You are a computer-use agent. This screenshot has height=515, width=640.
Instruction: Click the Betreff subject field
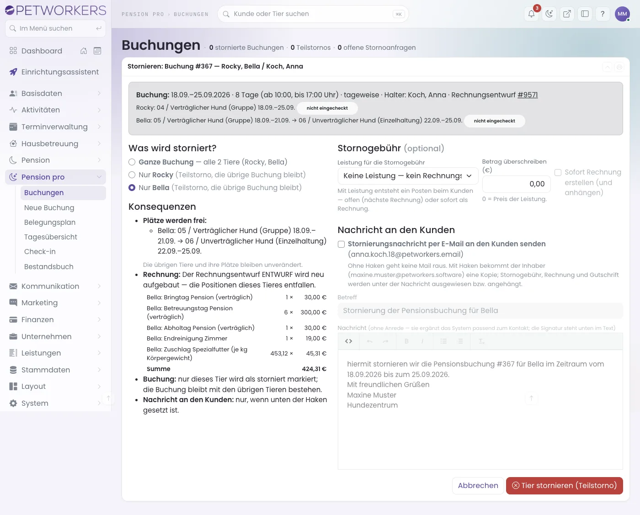point(480,311)
